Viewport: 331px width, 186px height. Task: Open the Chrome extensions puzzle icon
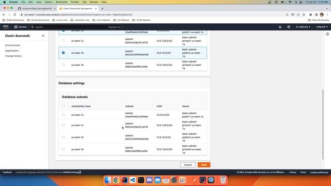pyautogui.click(x=310, y=14)
